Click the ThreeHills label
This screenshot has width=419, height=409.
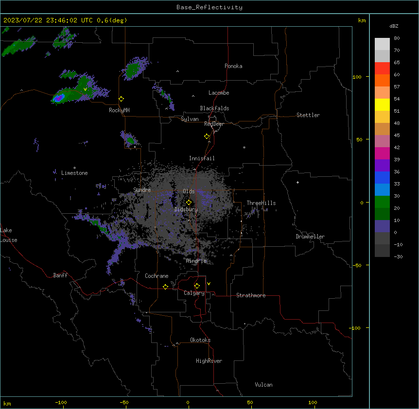click(x=261, y=203)
